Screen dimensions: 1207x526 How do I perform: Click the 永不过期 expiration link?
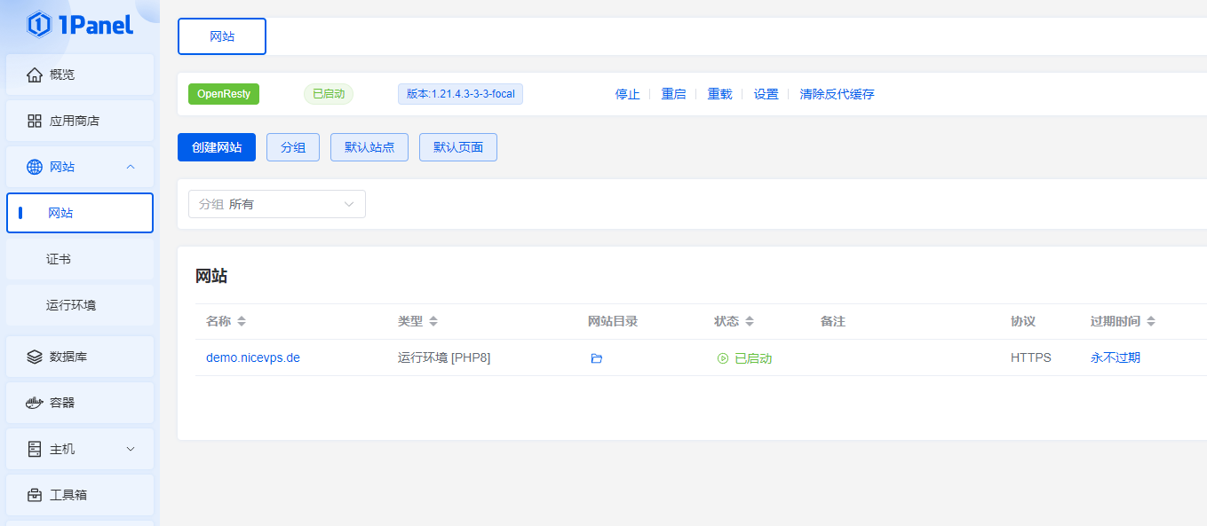click(x=1116, y=358)
